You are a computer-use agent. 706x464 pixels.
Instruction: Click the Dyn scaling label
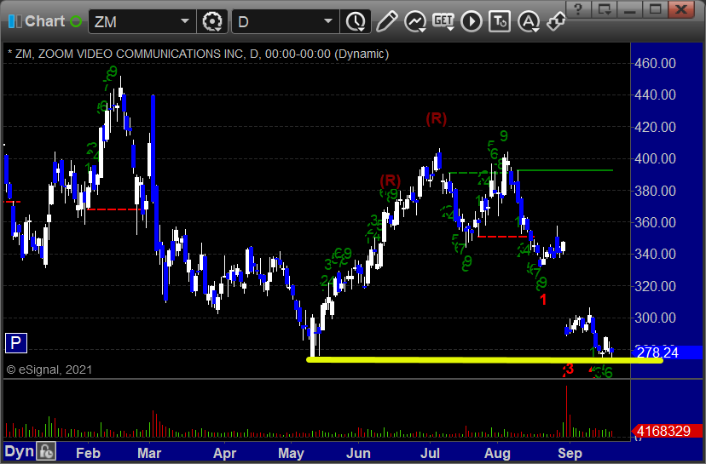[x=20, y=451]
